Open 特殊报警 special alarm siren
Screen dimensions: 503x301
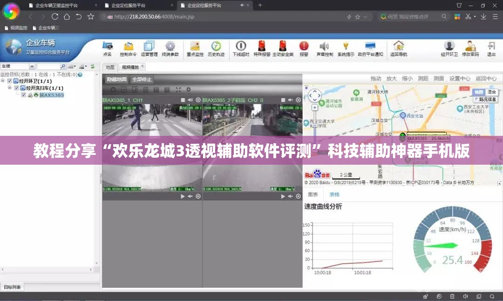click(262, 49)
